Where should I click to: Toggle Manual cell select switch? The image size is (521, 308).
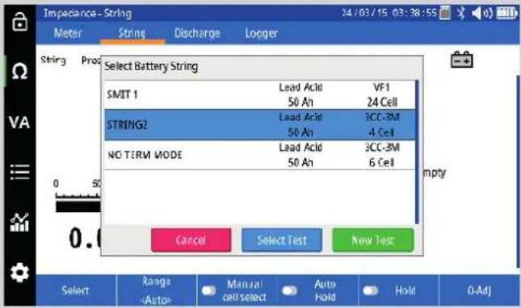click(209, 291)
